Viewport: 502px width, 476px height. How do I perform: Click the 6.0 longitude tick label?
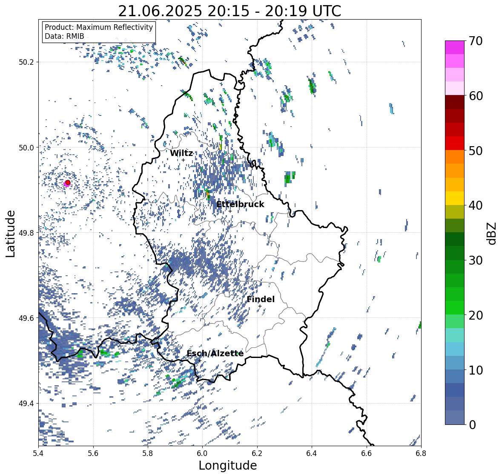click(202, 453)
